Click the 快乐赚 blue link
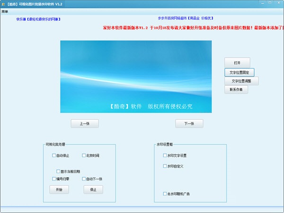 38,19
